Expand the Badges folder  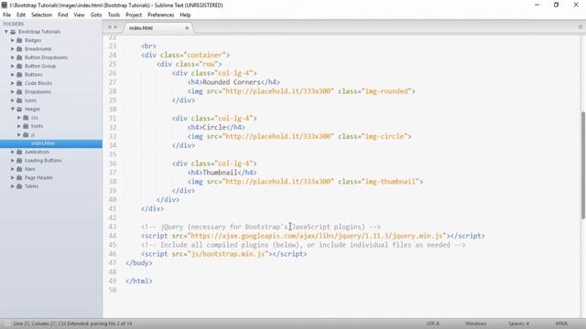(x=13, y=40)
